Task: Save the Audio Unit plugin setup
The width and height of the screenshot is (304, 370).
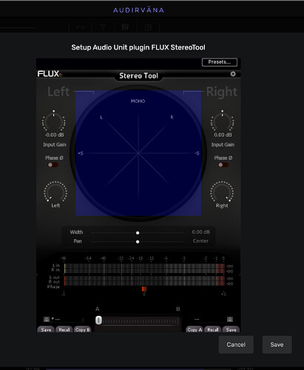Action: [277, 345]
